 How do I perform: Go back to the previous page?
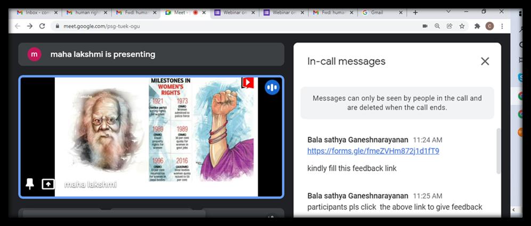tap(17, 26)
